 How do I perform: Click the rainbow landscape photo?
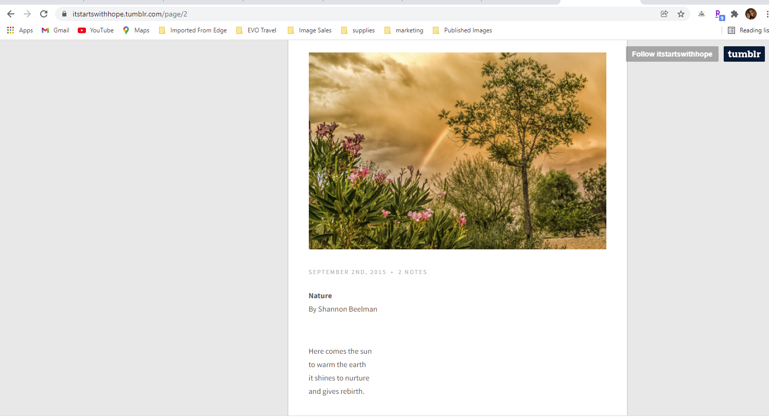point(457,151)
